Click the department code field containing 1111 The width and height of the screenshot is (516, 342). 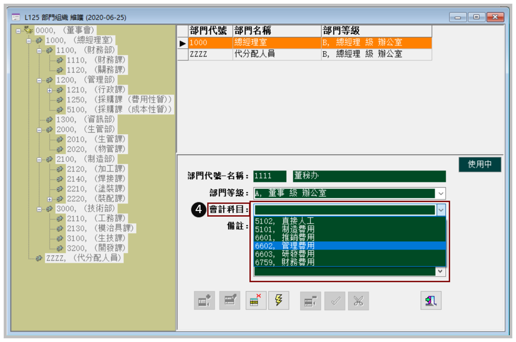270,176
